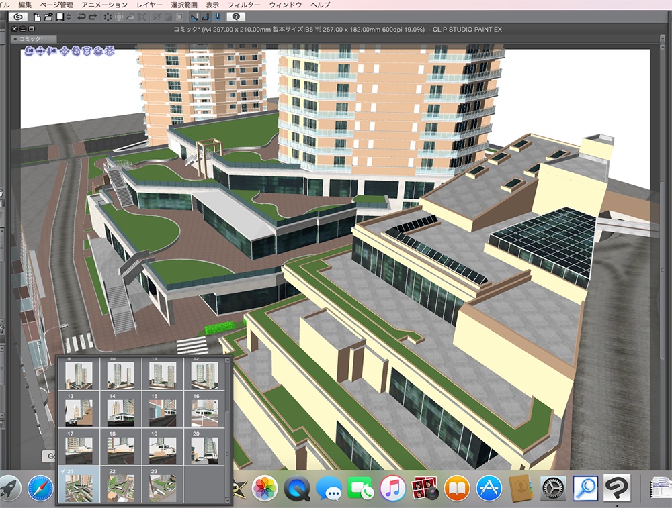The image size is (672, 508).
Task: Click the camera preset list scrollbar thumb
Action: [228, 454]
